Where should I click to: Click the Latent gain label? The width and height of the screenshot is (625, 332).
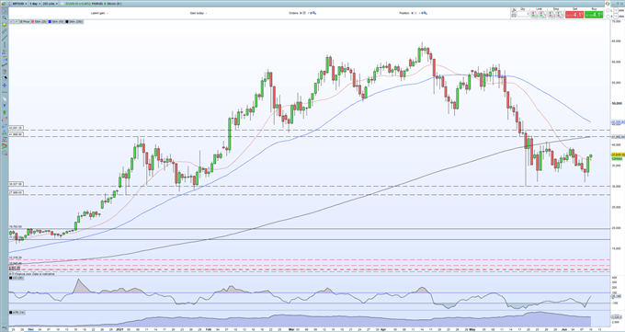pos(98,13)
